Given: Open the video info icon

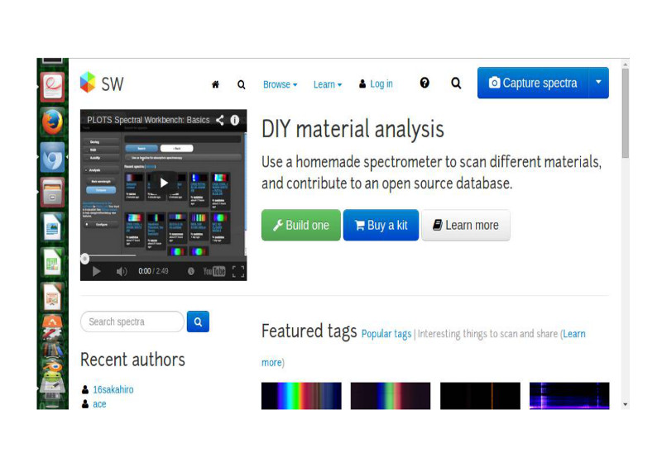Looking at the screenshot, I should coord(235,120).
